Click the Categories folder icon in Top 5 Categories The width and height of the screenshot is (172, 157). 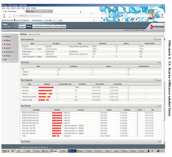(x=155, y=80)
